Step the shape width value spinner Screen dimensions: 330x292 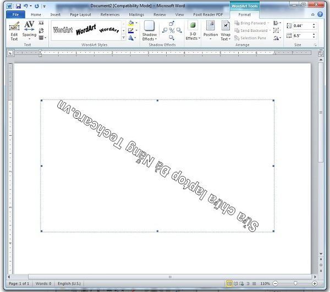314,36
